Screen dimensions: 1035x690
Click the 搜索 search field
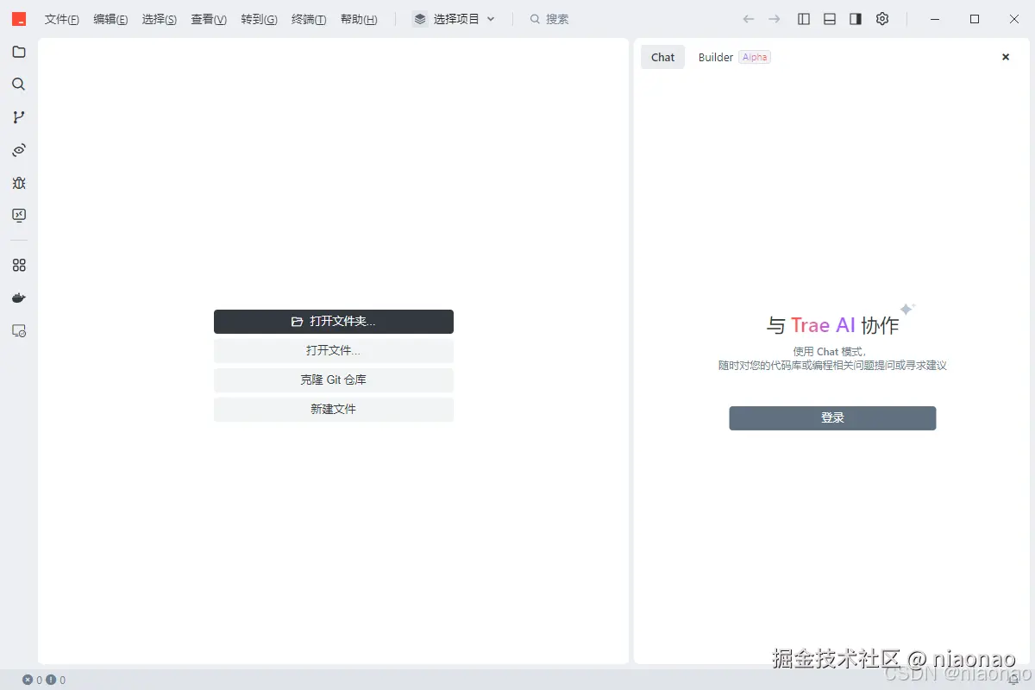(x=549, y=18)
